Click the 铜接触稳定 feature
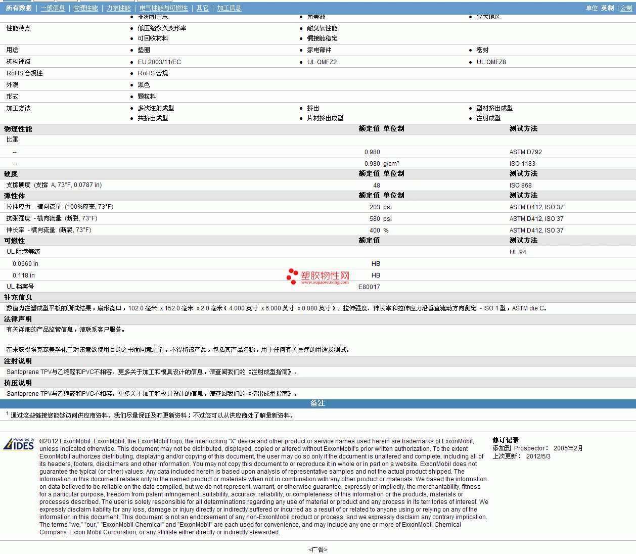636x554 pixels. pyautogui.click(x=323, y=38)
